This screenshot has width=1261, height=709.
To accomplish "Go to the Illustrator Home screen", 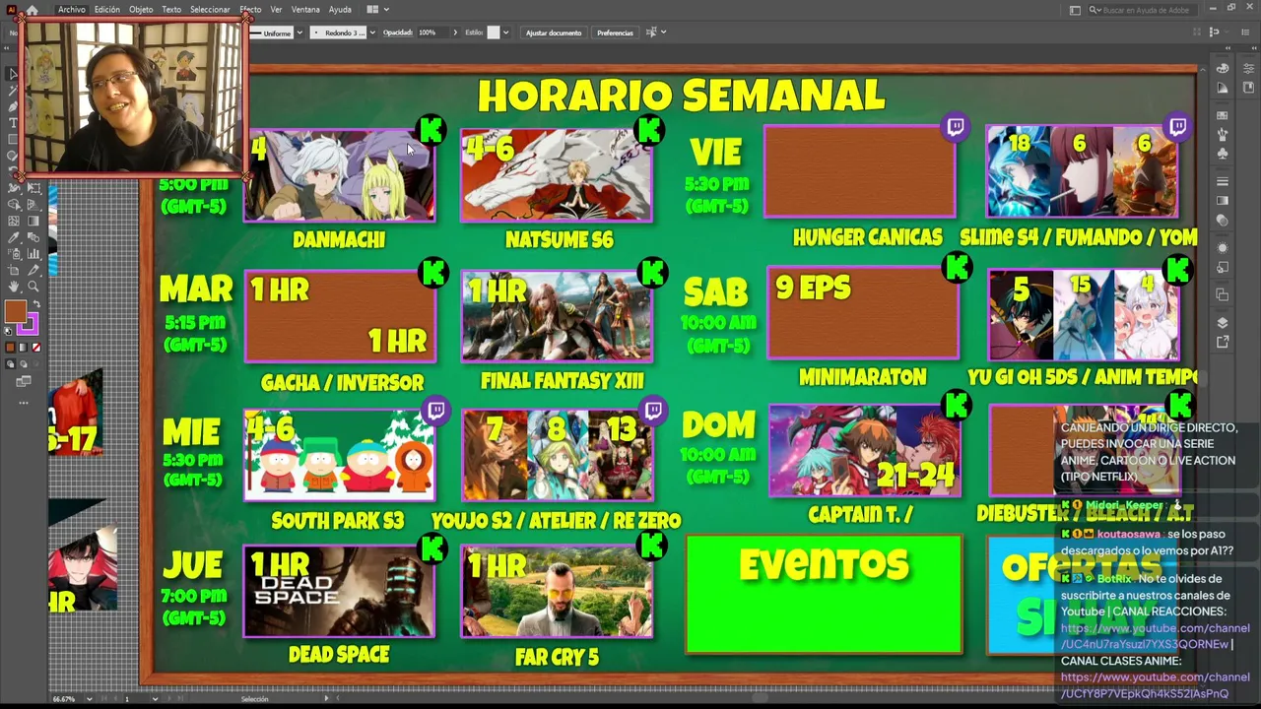I will [32, 10].
